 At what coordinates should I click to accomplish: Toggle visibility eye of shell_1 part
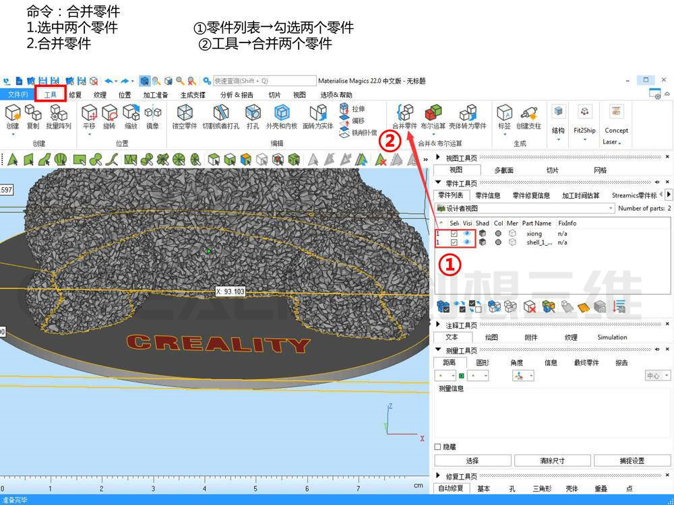click(x=467, y=242)
